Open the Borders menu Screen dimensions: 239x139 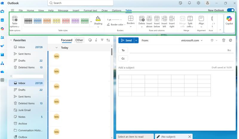131,22
